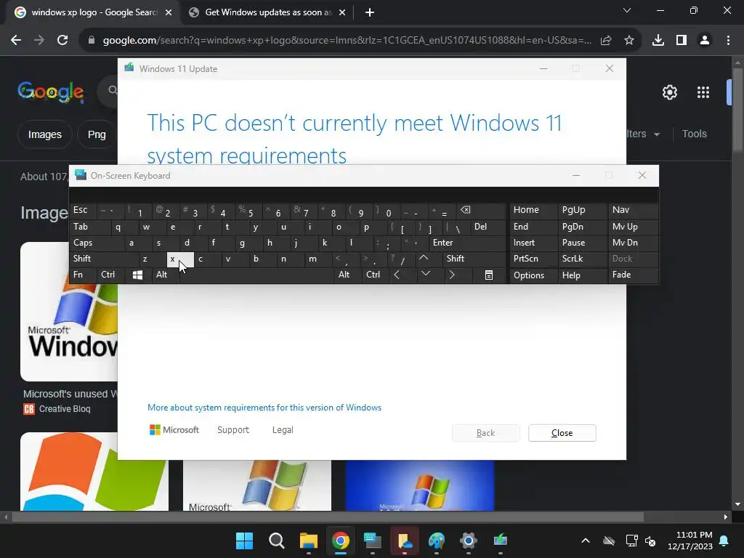Open Google apps grid
Screen dimensions: 744x558
[703, 92]
